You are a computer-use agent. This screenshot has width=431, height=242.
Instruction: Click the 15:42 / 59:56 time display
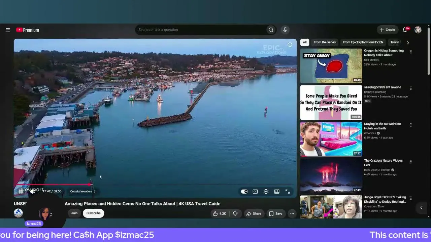coord(52,192)
